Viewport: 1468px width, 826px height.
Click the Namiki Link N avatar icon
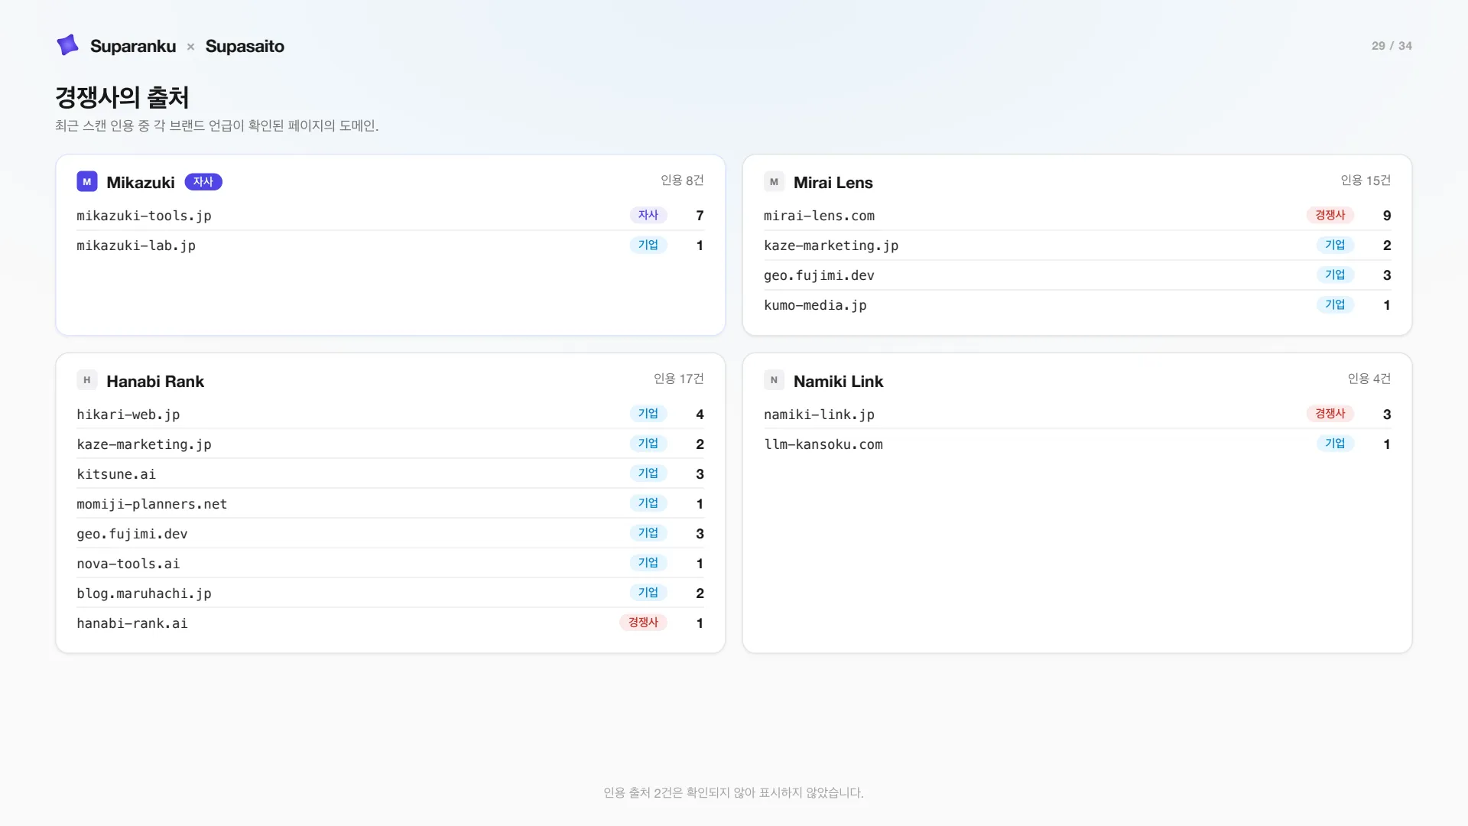(x=774, y=380)
